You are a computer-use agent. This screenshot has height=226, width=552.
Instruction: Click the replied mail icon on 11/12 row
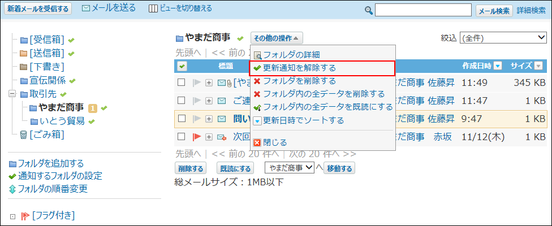(x=222, y=137)
